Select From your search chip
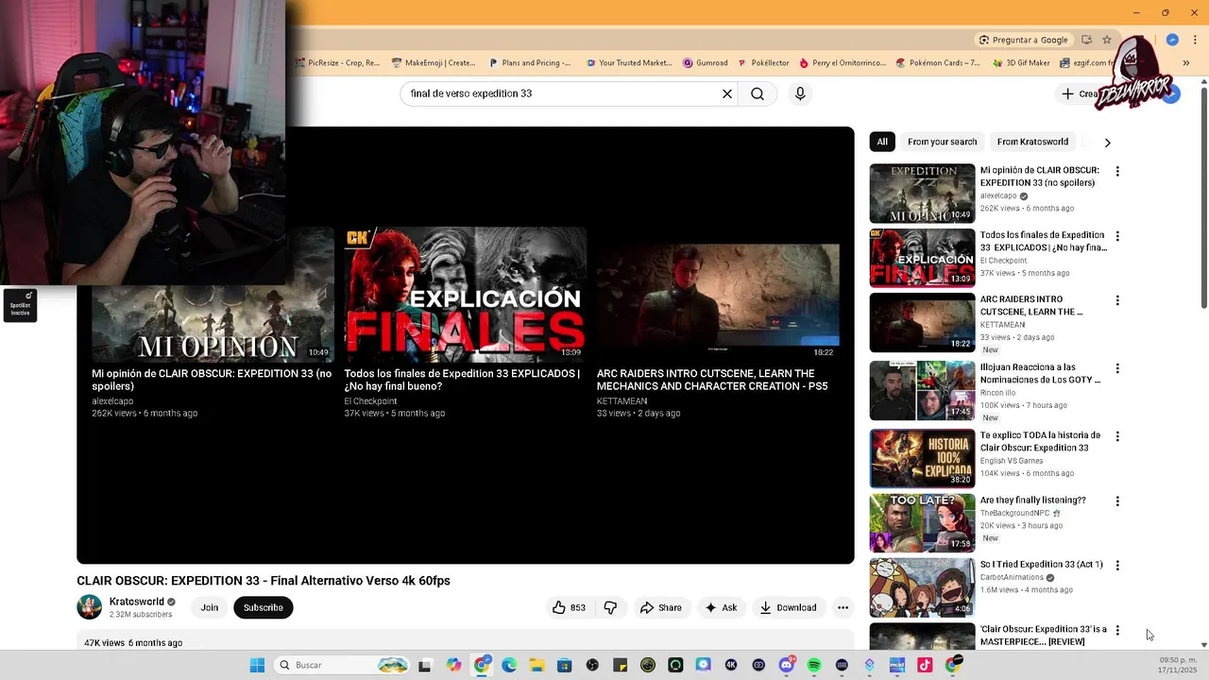The height and width of the screenshot is (680, 1209). (943, 142)
